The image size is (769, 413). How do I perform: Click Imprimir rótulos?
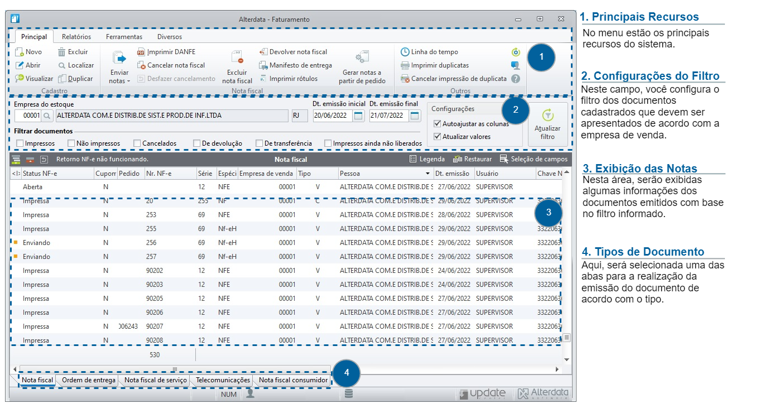click(289, 79)
